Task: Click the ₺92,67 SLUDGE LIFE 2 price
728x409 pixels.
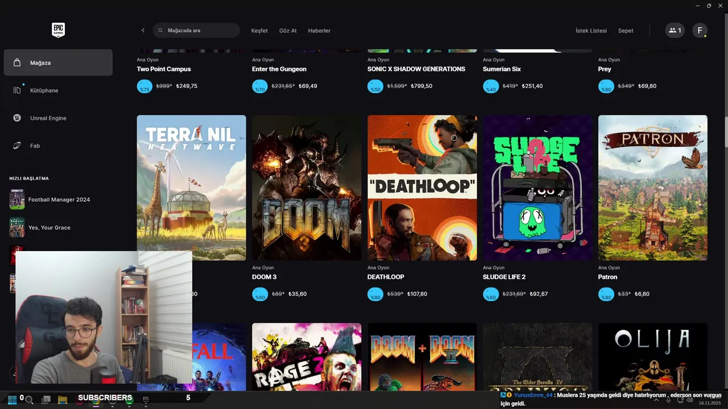Action: [539, 294]
